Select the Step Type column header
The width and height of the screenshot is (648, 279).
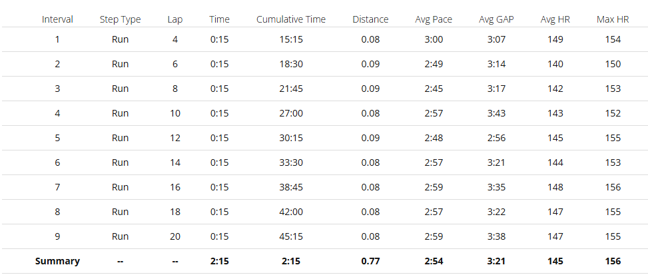coord(121,19)
